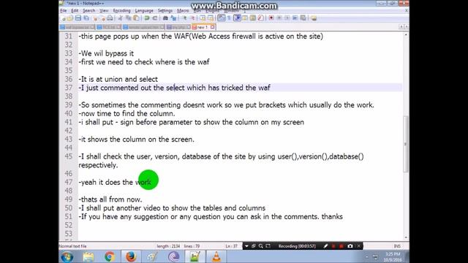Cut selection with the scissors icon
The width and height of the screenshot is (468, 263).
click(x=120, y=18)
